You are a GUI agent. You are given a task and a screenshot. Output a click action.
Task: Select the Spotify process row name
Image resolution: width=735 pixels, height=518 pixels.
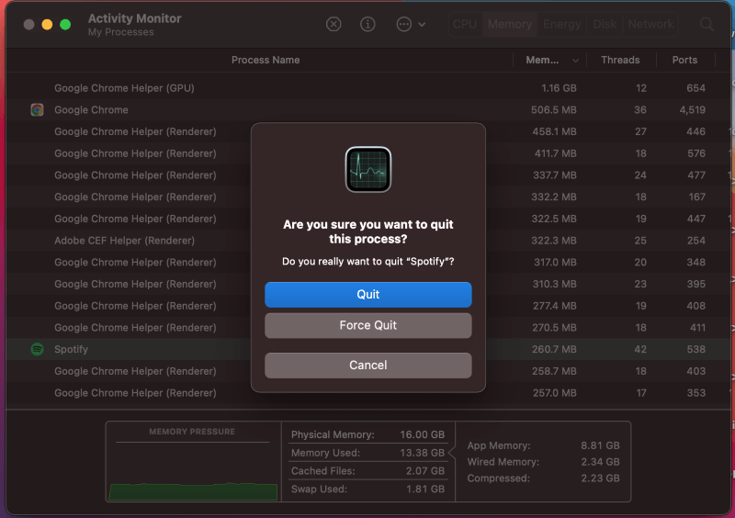pyautogui.click(x=71, y=349)
